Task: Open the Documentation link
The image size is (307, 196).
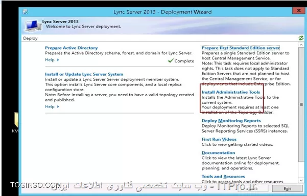Action: point(218,153)
